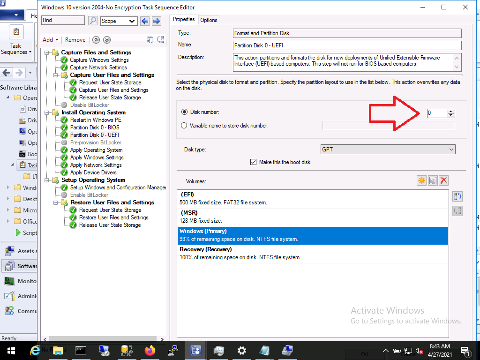Select the Apply Windows Settings step
The image size is (480, 360).
[x=97, y=157]
